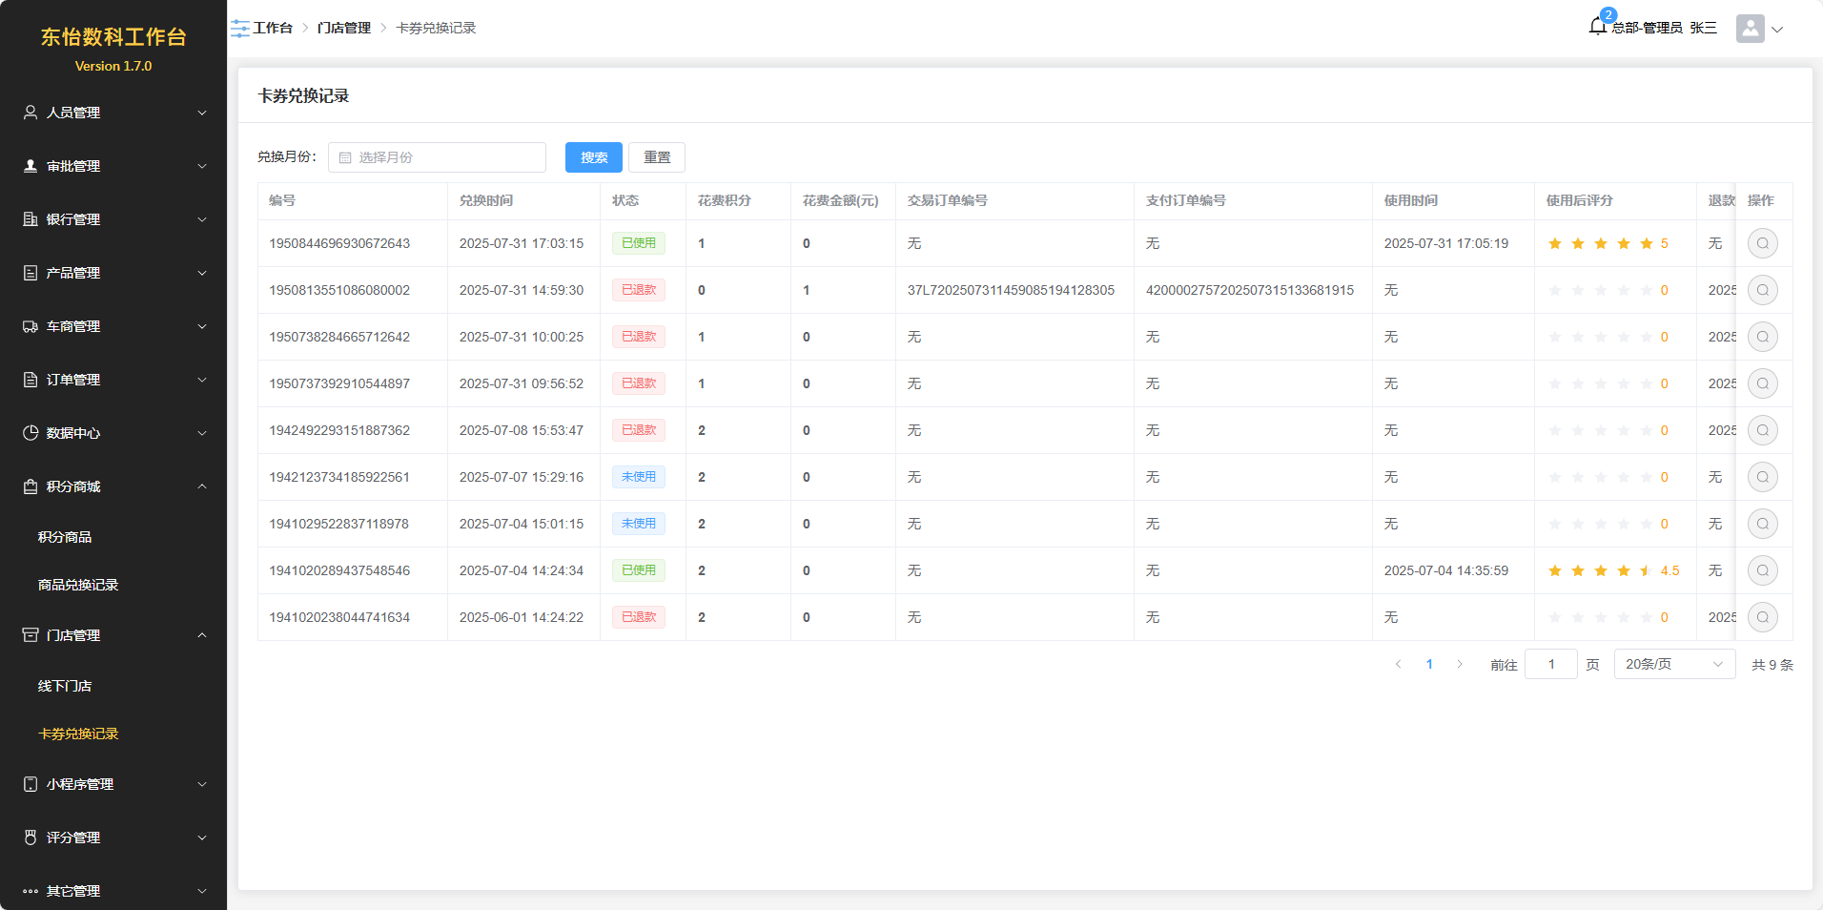Open 线下门店 in the sidebar
This screenshot has height=910, width=1823.
65,686
